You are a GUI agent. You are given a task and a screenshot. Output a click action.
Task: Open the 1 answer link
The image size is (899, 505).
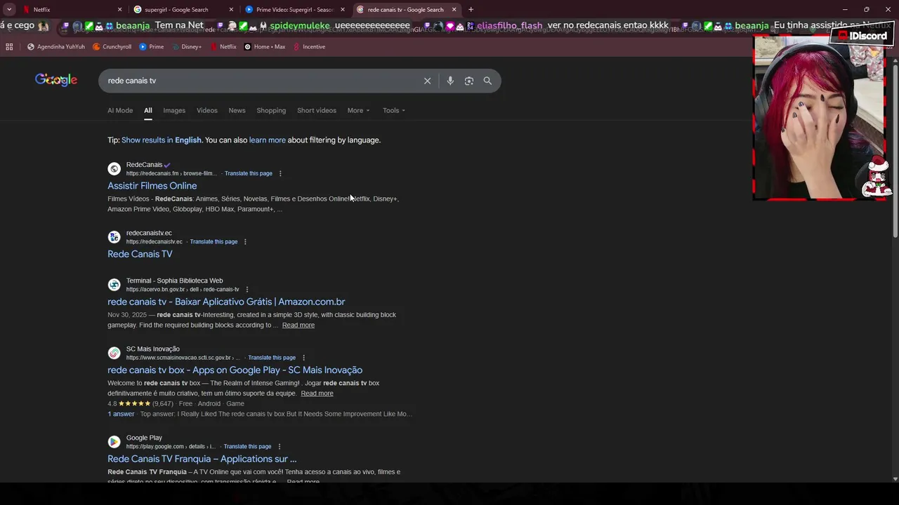[x=121, y=415]
